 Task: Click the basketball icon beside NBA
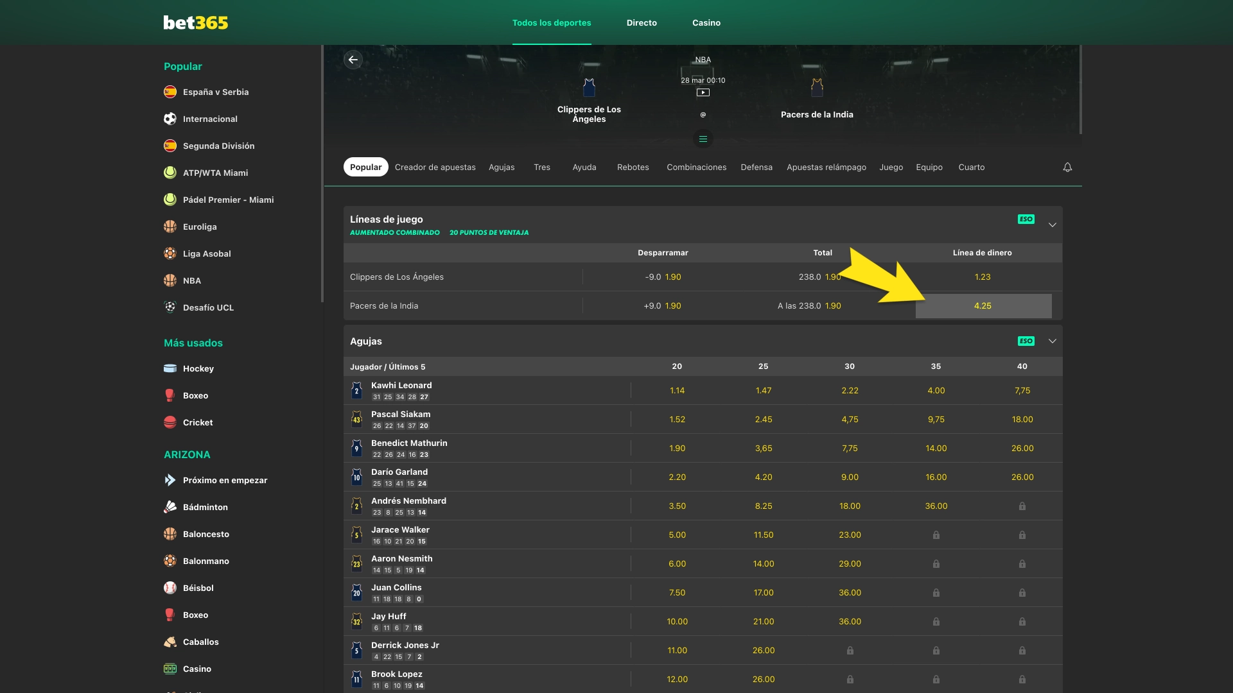(x=170, y=280)
